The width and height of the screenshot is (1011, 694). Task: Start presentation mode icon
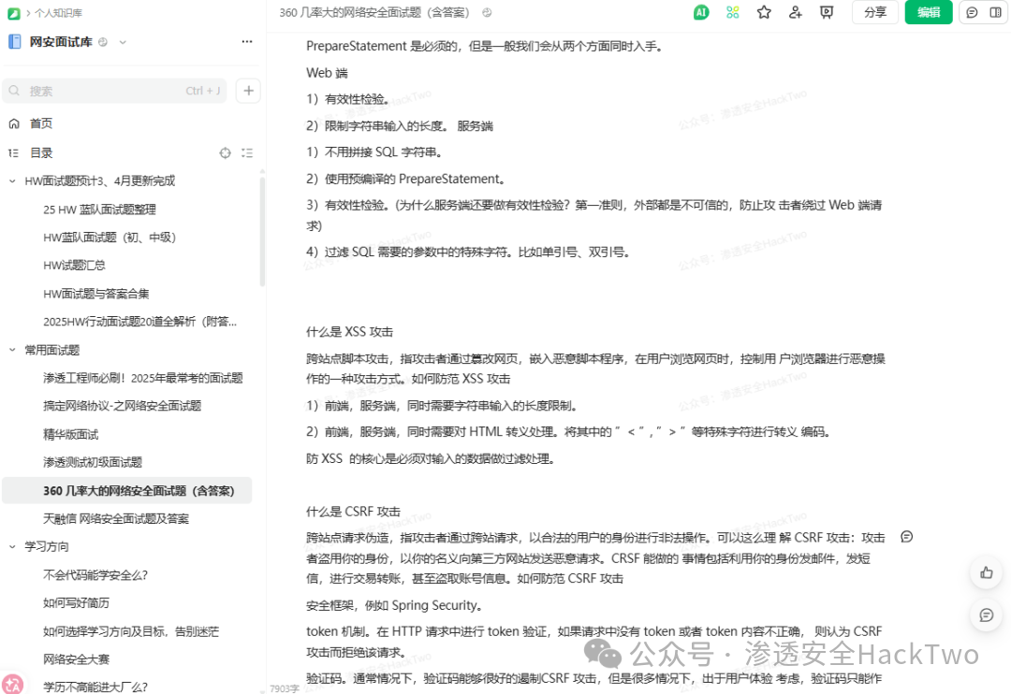[827, 12]
